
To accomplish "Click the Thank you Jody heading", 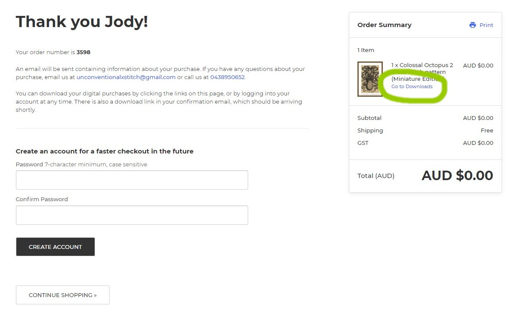I will (82, 21).
